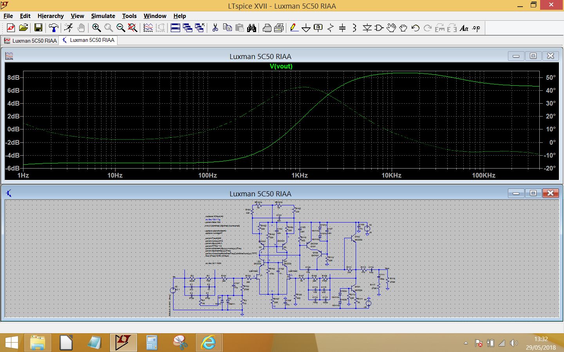Place a ground symbol

click(306, 28)
